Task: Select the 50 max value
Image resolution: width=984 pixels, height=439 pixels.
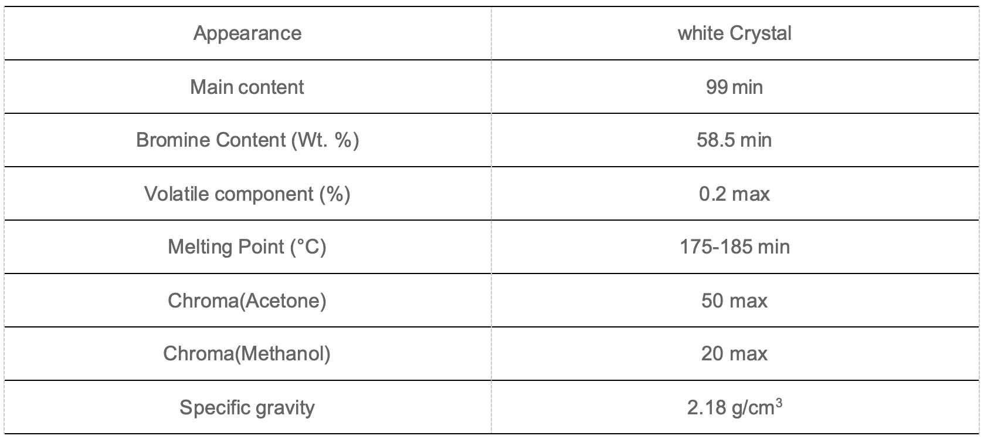Action: 734,300
